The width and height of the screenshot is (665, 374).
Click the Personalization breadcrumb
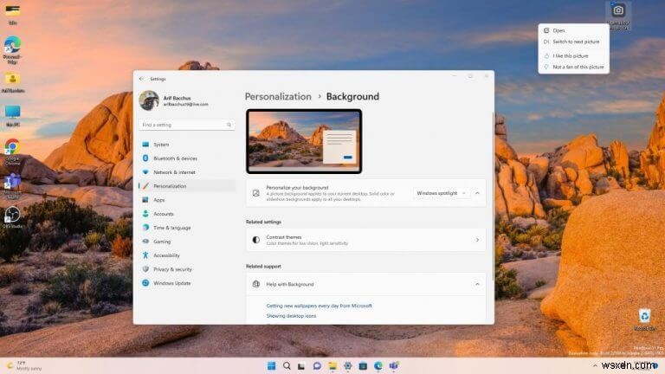tap(278, 97)
